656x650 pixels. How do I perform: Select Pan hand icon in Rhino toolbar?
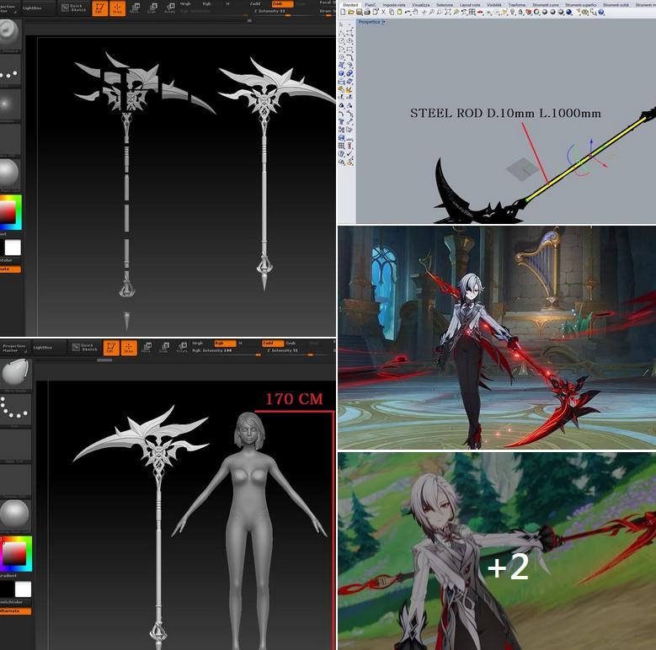click(415, 12)
